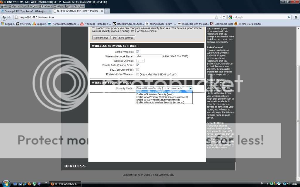This screenshot has width=300, height=187.
Task: Open the YouTube - Broadcast bookmark icon
Action: (82, 24)
